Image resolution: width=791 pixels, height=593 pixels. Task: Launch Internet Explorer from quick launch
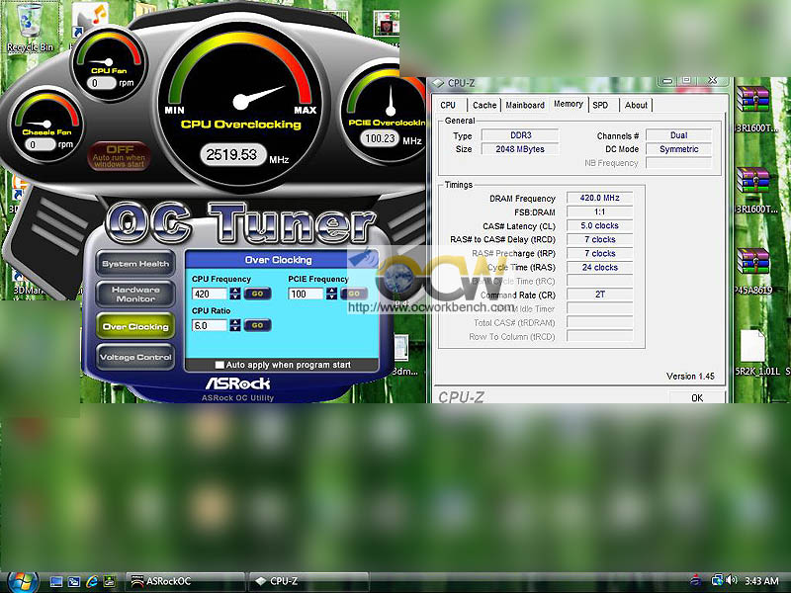pos(92,581)
